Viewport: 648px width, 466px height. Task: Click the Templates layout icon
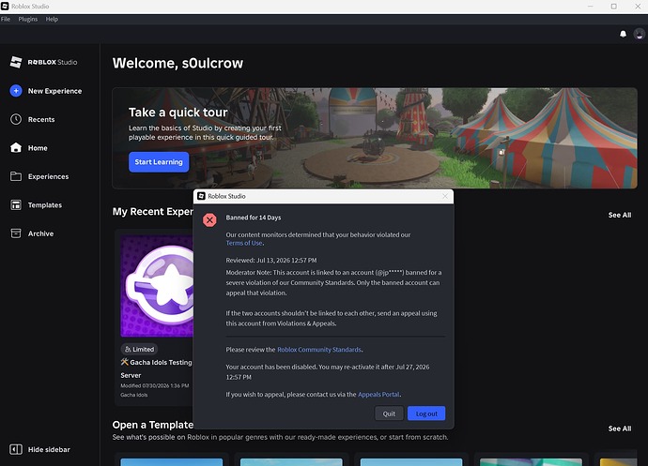16,204
